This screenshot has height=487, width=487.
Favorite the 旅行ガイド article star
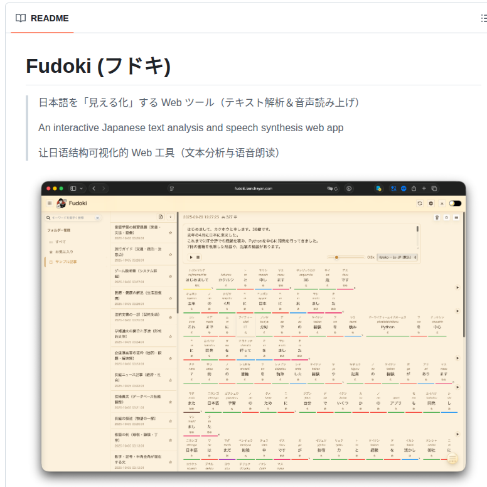(x=171, y=254)
